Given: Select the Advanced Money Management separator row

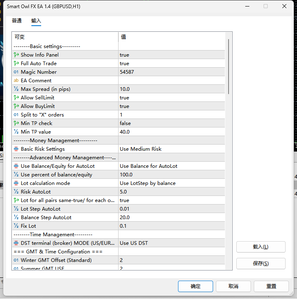Looking at the screenshot, I should 119,158.
